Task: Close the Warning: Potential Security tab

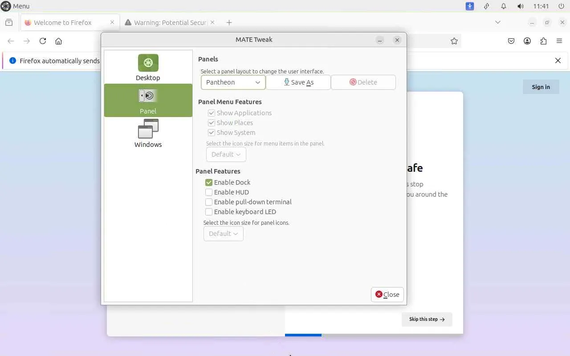Action: [212, 22]
